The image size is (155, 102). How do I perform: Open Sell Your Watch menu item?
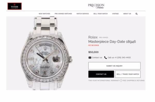(100, 14)
